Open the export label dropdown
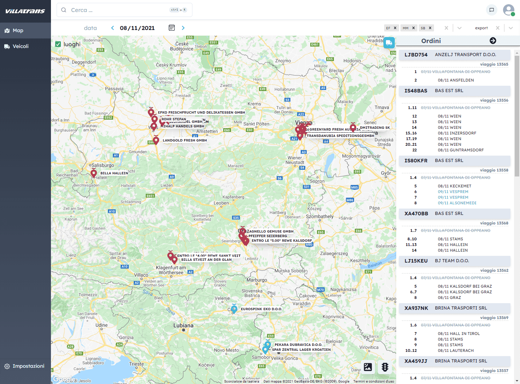 481,28
